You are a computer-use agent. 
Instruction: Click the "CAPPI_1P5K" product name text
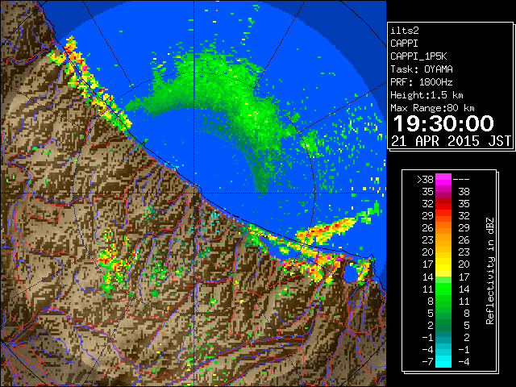(x=418, y=56)
